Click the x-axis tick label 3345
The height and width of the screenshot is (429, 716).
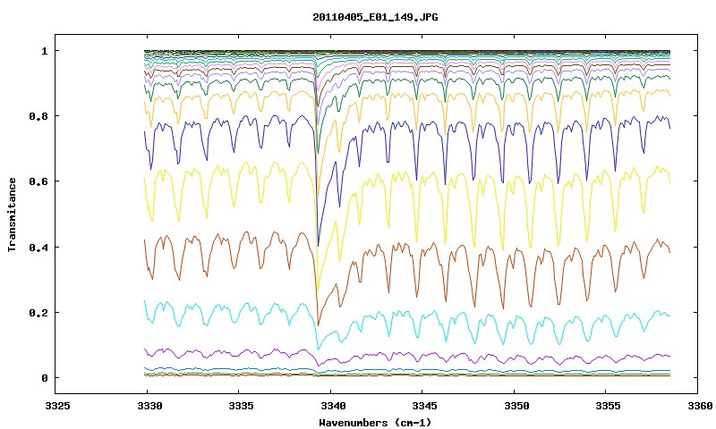[424, 406]
